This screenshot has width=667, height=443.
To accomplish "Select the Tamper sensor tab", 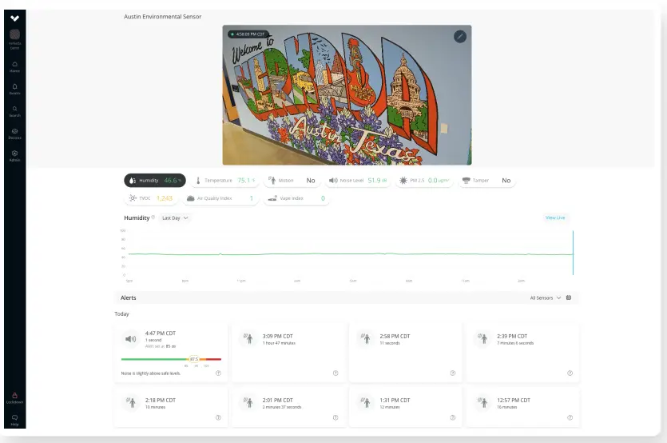I will tap(486, 181).
